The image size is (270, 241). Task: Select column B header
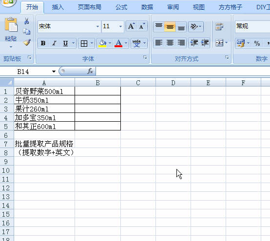(97, 83)
